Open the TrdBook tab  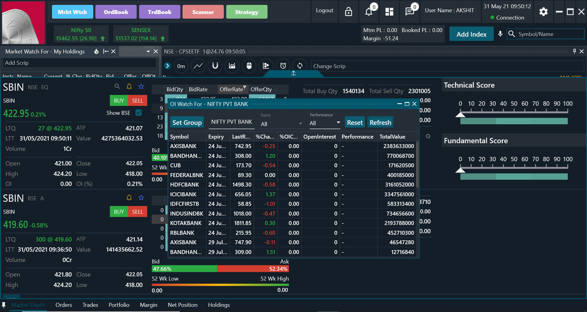[160, 12]
